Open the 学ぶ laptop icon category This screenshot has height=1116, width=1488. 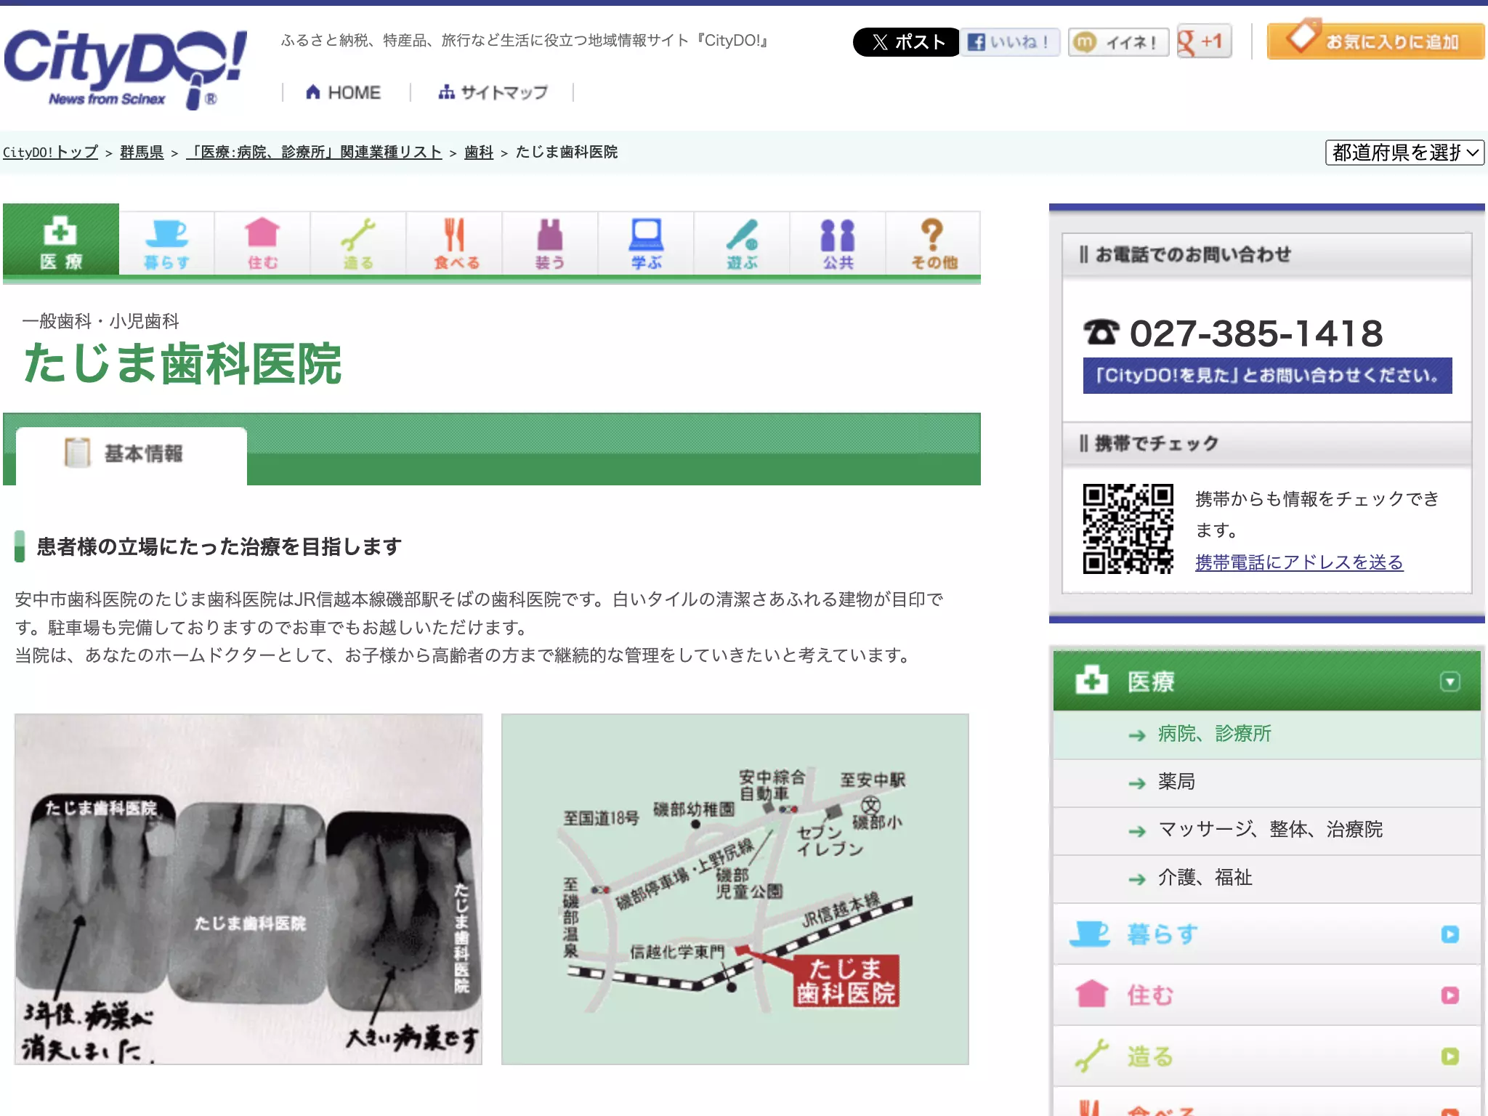[646, 244]
